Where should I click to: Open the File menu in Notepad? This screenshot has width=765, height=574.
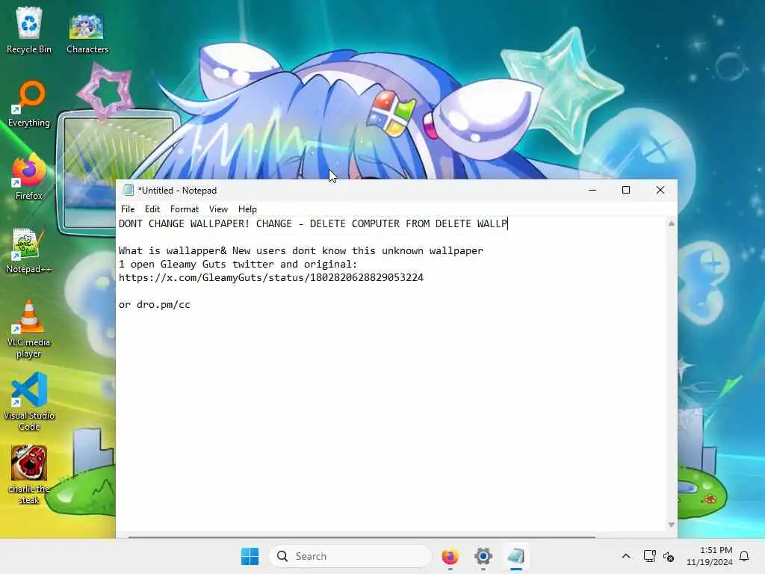(128, 209)
